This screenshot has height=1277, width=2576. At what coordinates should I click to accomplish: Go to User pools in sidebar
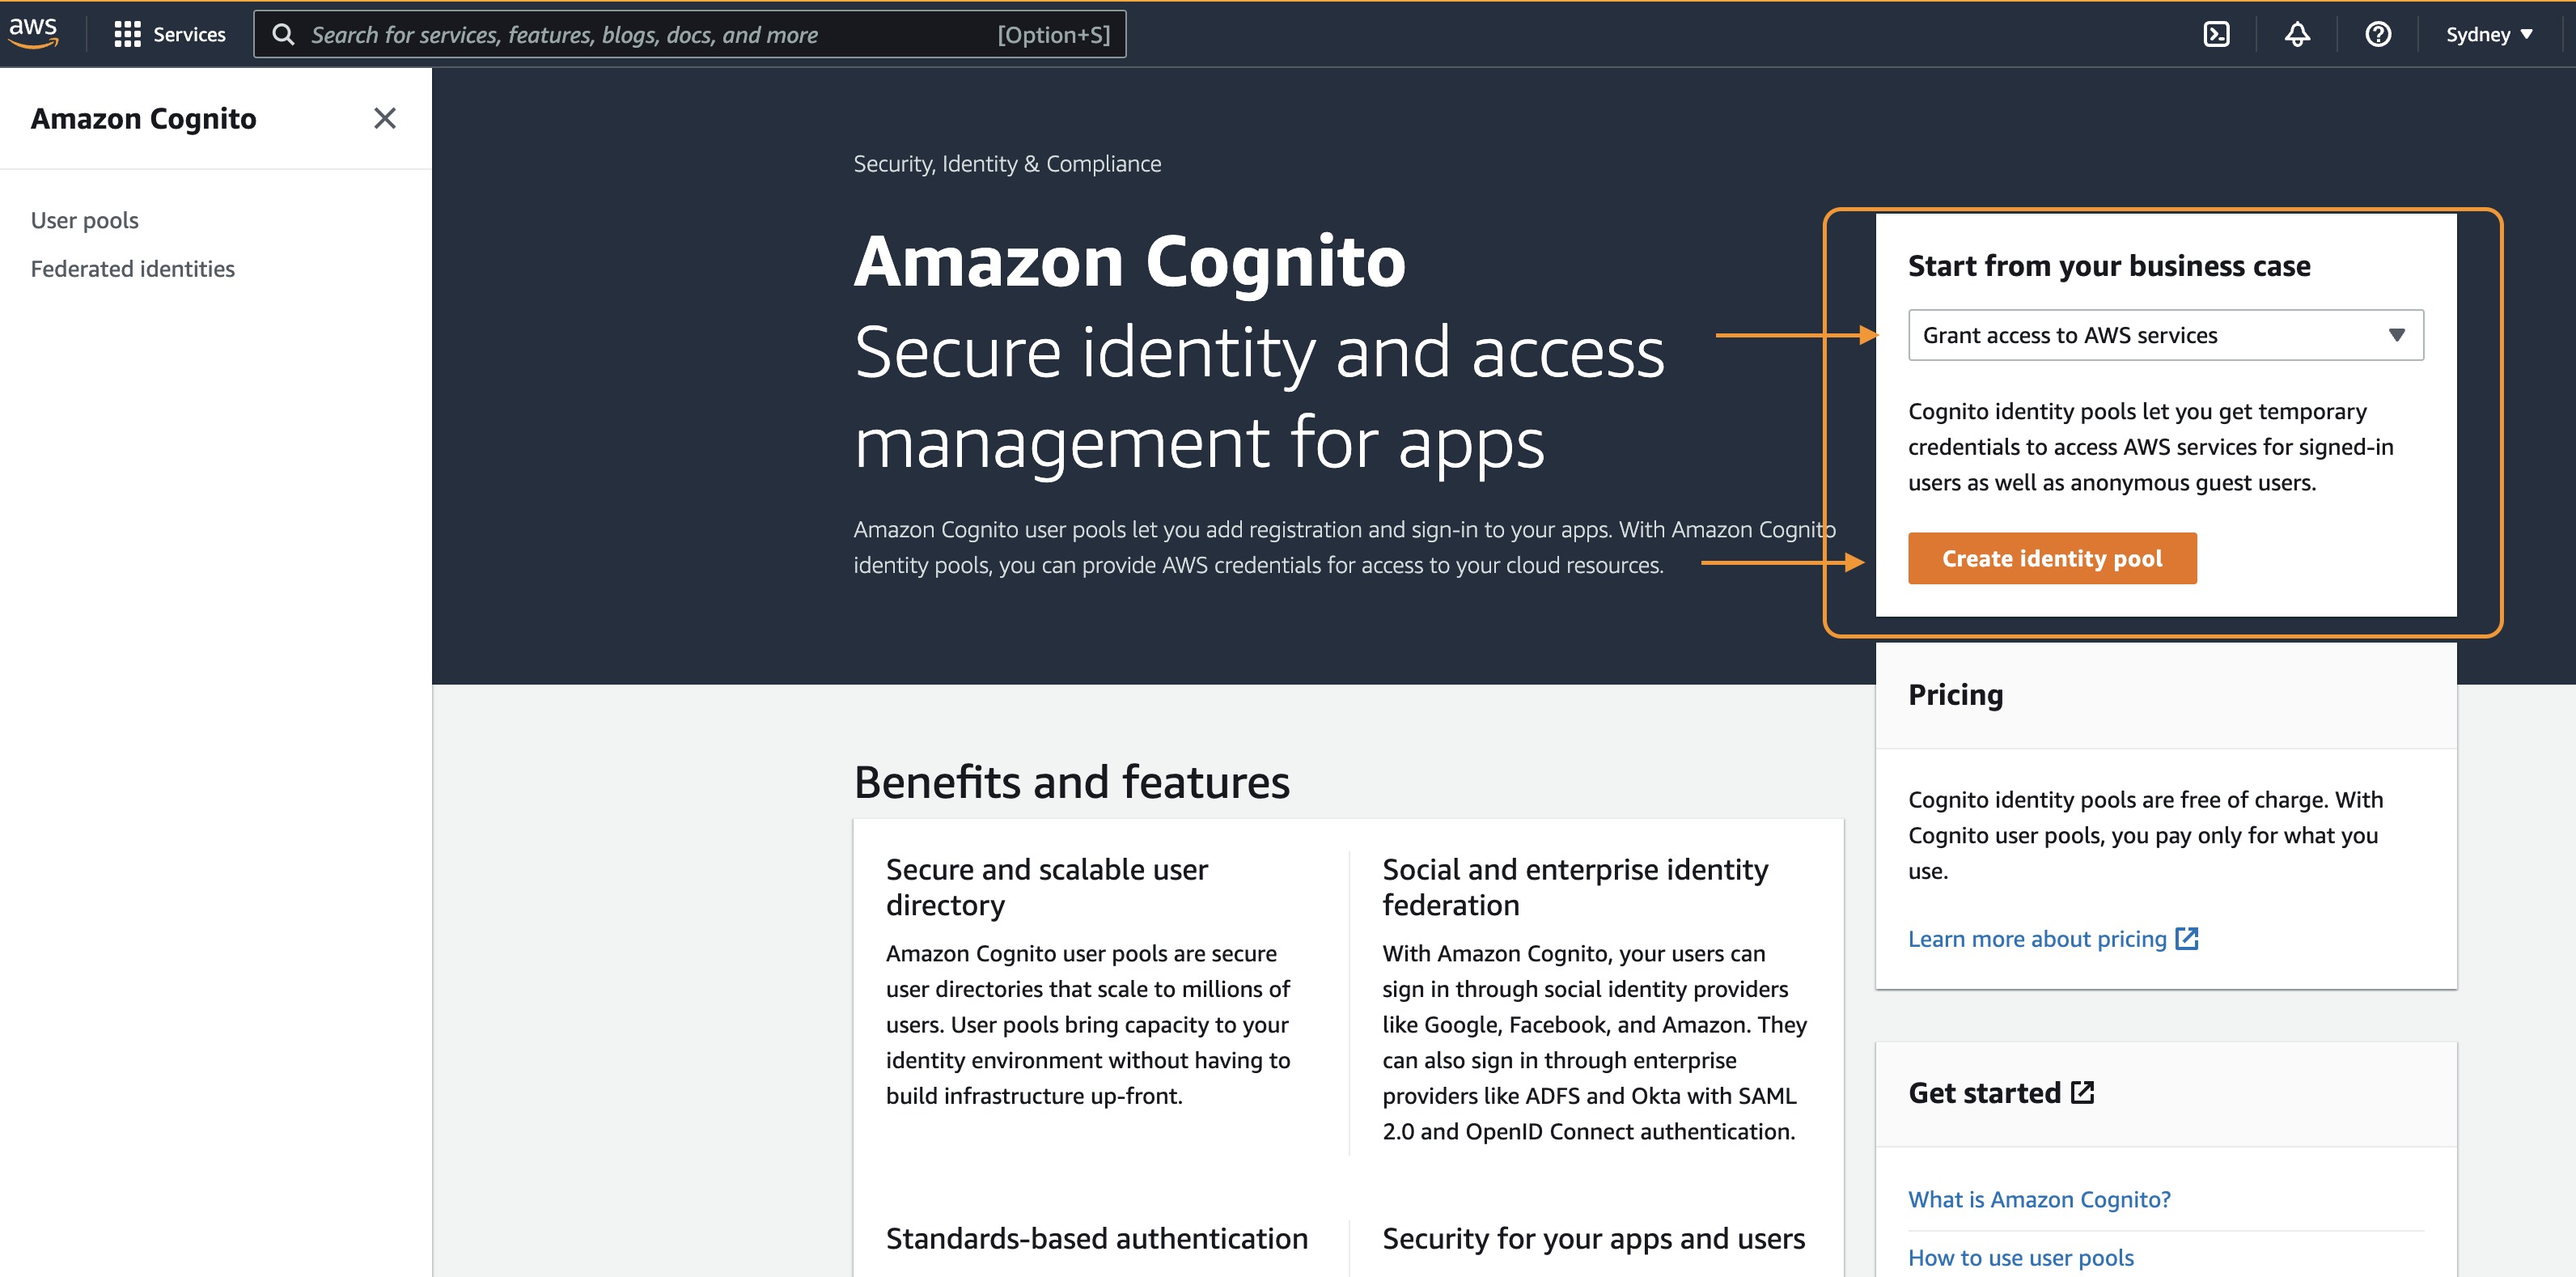click(x=85, y=220)
